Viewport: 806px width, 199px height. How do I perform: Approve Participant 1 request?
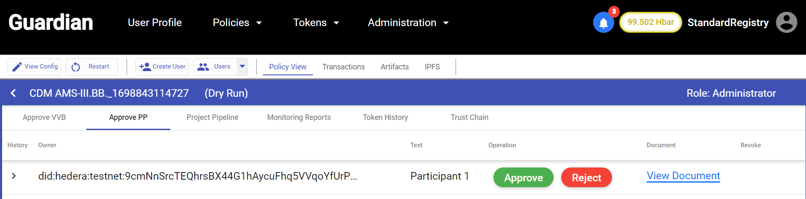tap(523, 178)
